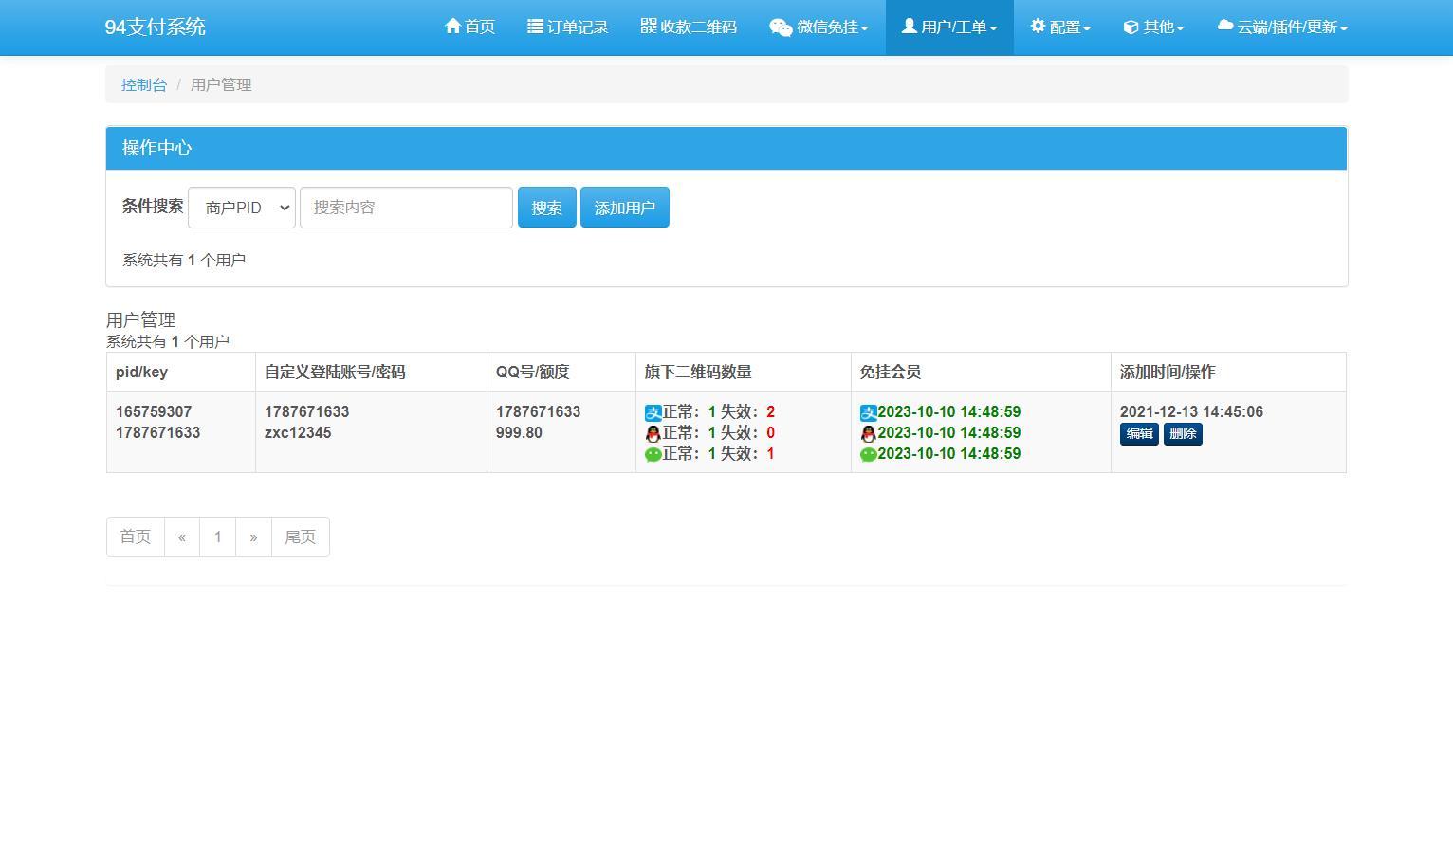Open the 商户PID search type dropdown
1453x856 pixels.
click(241, 207)
